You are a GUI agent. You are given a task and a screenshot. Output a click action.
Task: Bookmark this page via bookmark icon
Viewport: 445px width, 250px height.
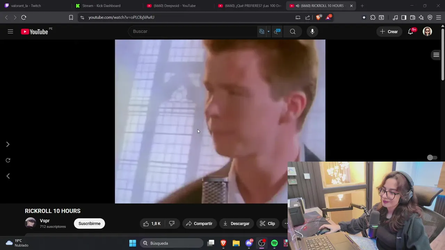(x=71, y=17)
